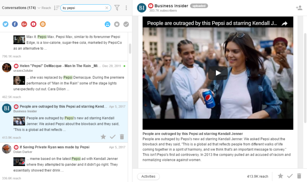Toggle the Facebook source filter
Image resolution: width=307 pixels, height=182 pixels.
tap(15, 24)
